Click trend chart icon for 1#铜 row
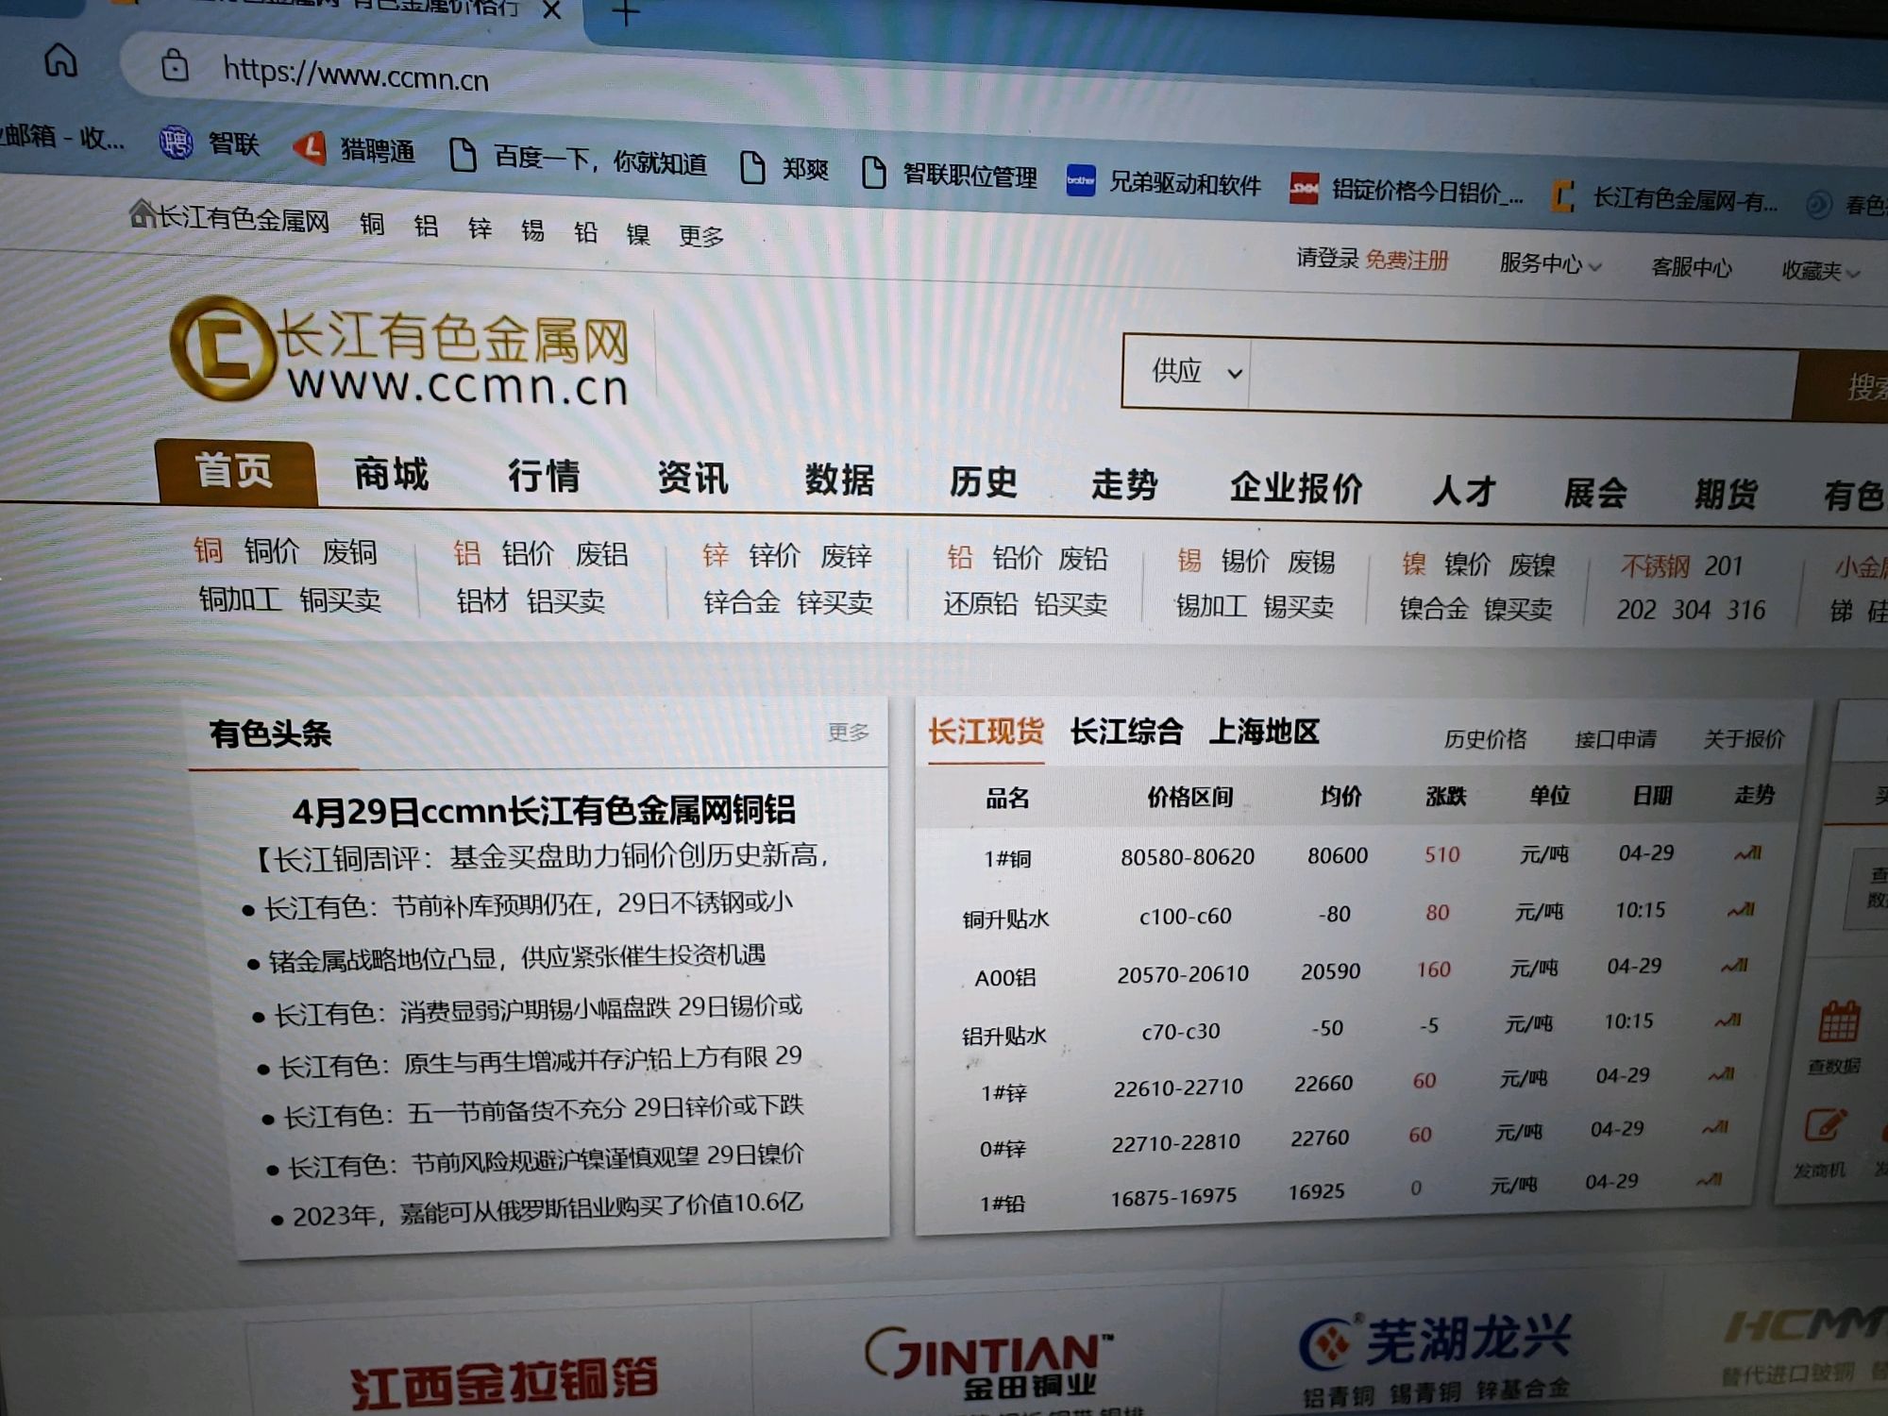The width and height of the screenshot is (1888, 1416). 1747,853
